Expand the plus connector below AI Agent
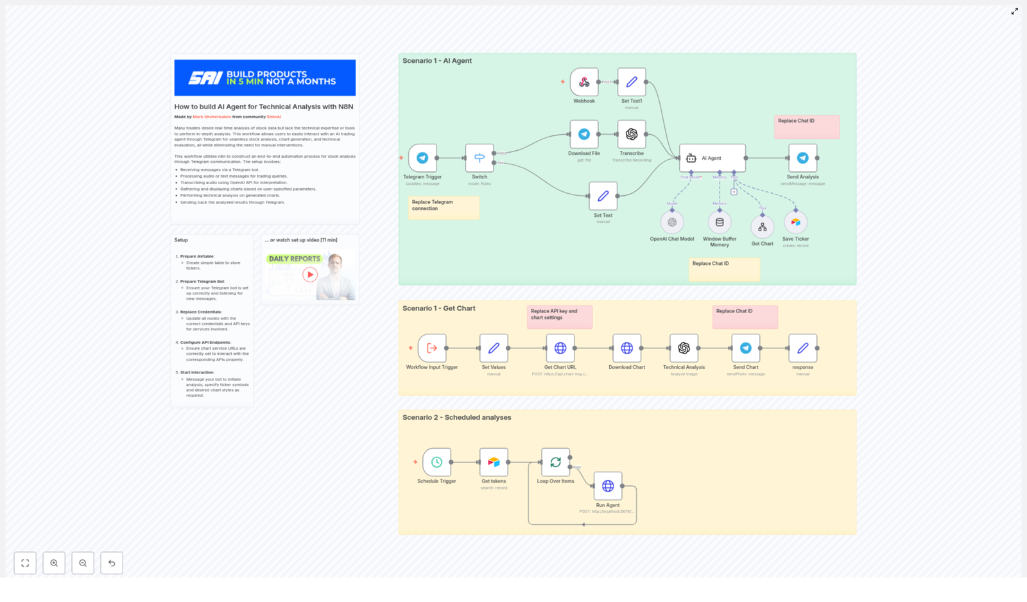 click(732, 191)
